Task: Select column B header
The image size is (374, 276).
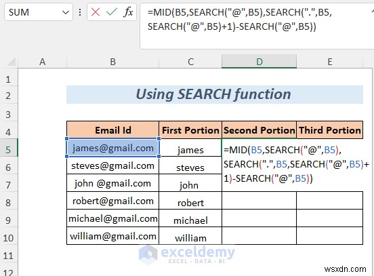Action: click(113, 62)
